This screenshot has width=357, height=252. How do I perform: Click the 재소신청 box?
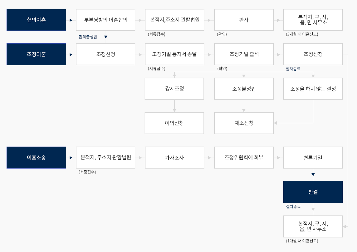[244, 123]
